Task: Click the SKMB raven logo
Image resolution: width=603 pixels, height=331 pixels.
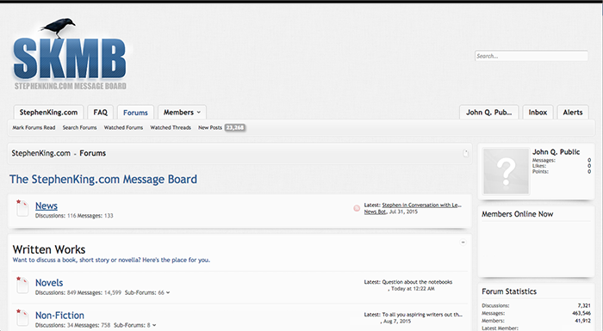Action: coord(70,54)
